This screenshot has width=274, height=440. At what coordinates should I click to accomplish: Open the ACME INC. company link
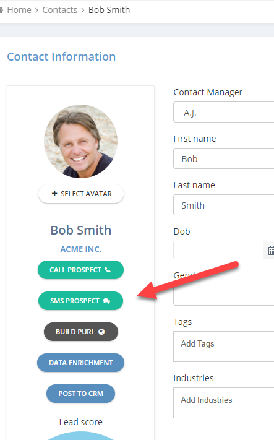pyautogui.click(x=81, y=249)
